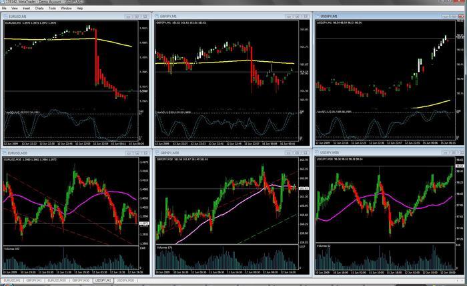Image resolution: width=467 pixels, height=286 pixels.
Task: Activate the GBPJPY,M1 chart title bar
Action: point(232,17)
